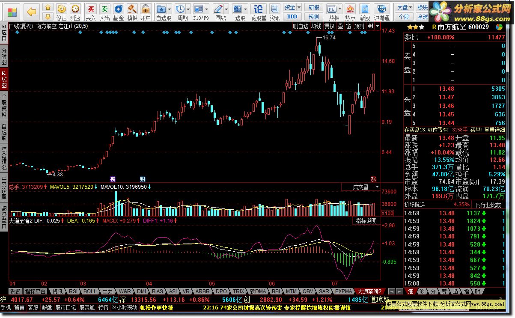Toggle the 叠 overlay option
The height and width of the screenshot is (318, 515).
pyautogui.click(x=341, y=26)
